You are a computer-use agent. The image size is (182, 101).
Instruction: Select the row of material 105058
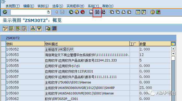click(3, 82)
